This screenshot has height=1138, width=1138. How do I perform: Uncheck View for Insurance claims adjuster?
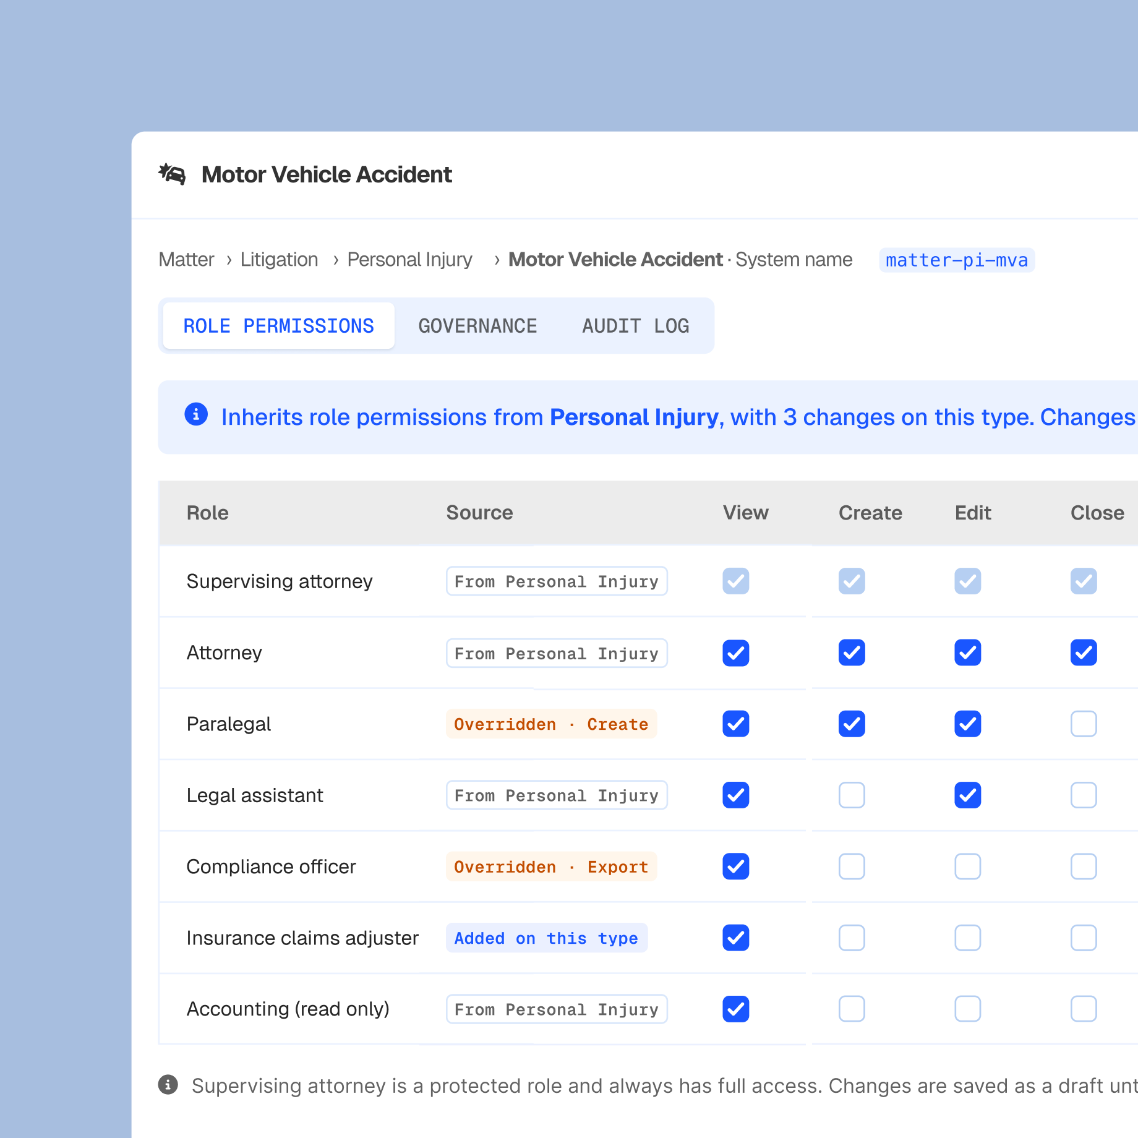(x=736, y=938)
